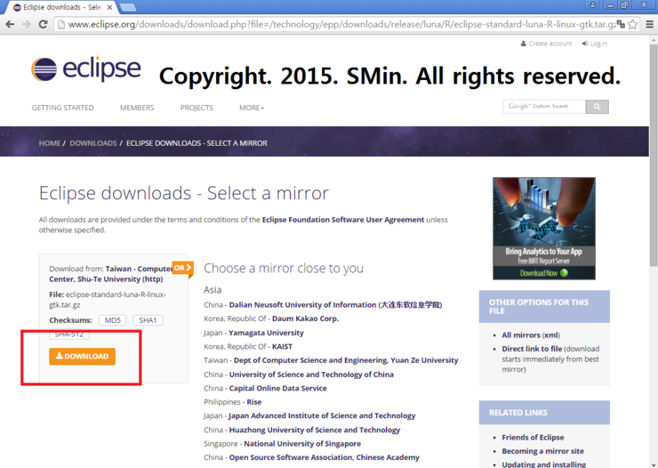
Task: Click the orange OR arrow badge
Action: [182, 268]
